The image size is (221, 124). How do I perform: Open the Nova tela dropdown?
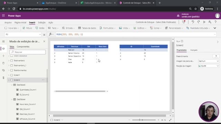click(x=11, y=28)
